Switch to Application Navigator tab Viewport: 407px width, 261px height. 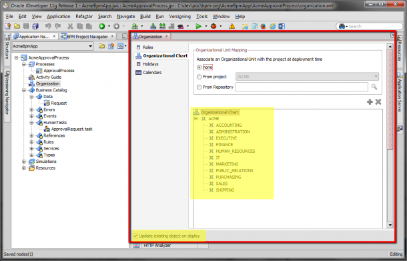point(34,37)
